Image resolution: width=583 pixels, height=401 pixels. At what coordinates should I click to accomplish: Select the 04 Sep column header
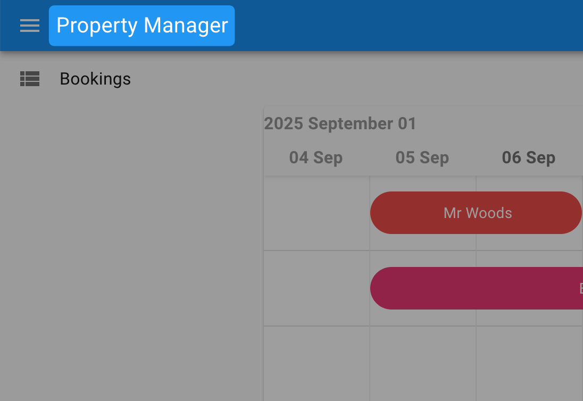316,157
